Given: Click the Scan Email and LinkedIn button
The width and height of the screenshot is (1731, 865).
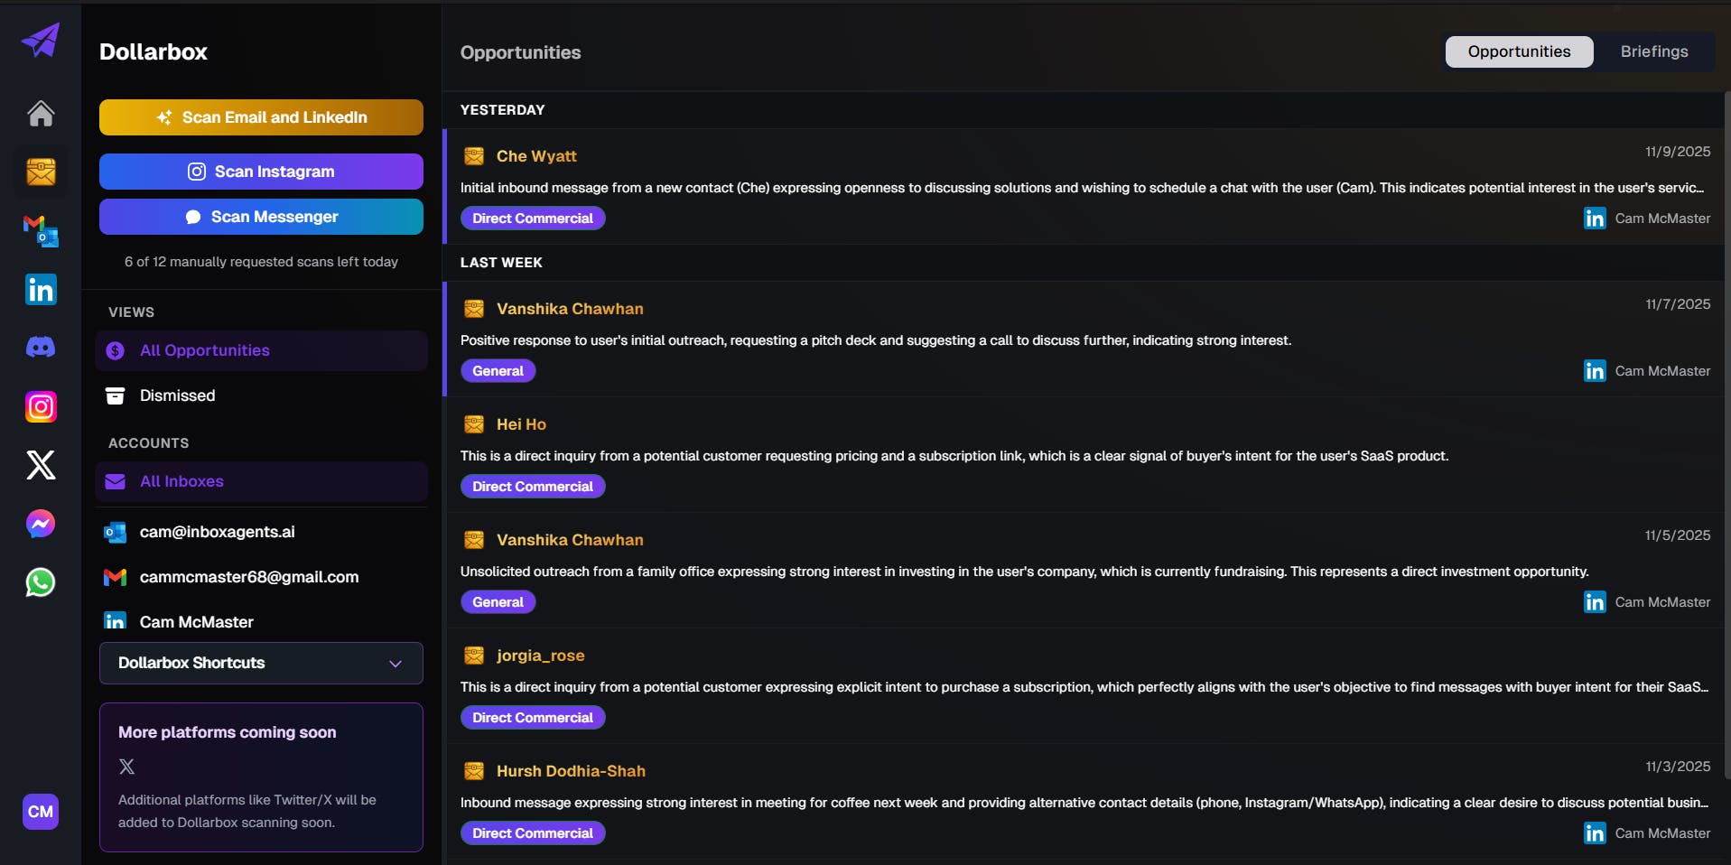Looking at the screenshot, I should pos(261,117).
